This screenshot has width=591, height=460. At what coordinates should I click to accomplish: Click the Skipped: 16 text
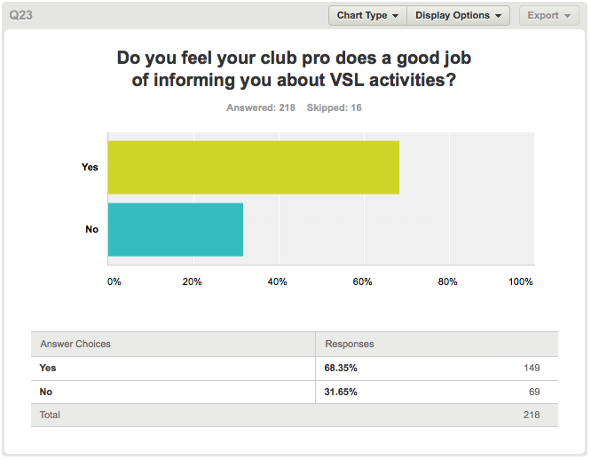pos(335,107)
